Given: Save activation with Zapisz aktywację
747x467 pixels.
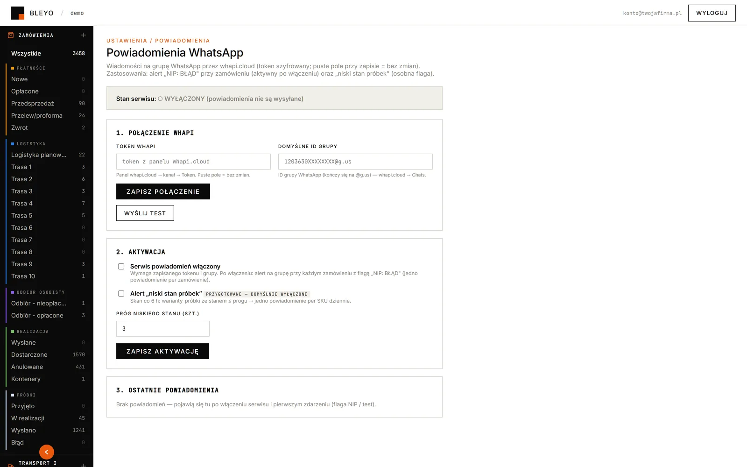Looking at the screenshot, I should pyautogui.click(x=162, y=351).
